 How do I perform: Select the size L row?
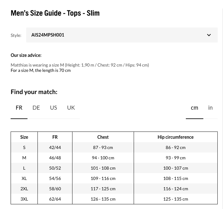[x=114, y=168]
